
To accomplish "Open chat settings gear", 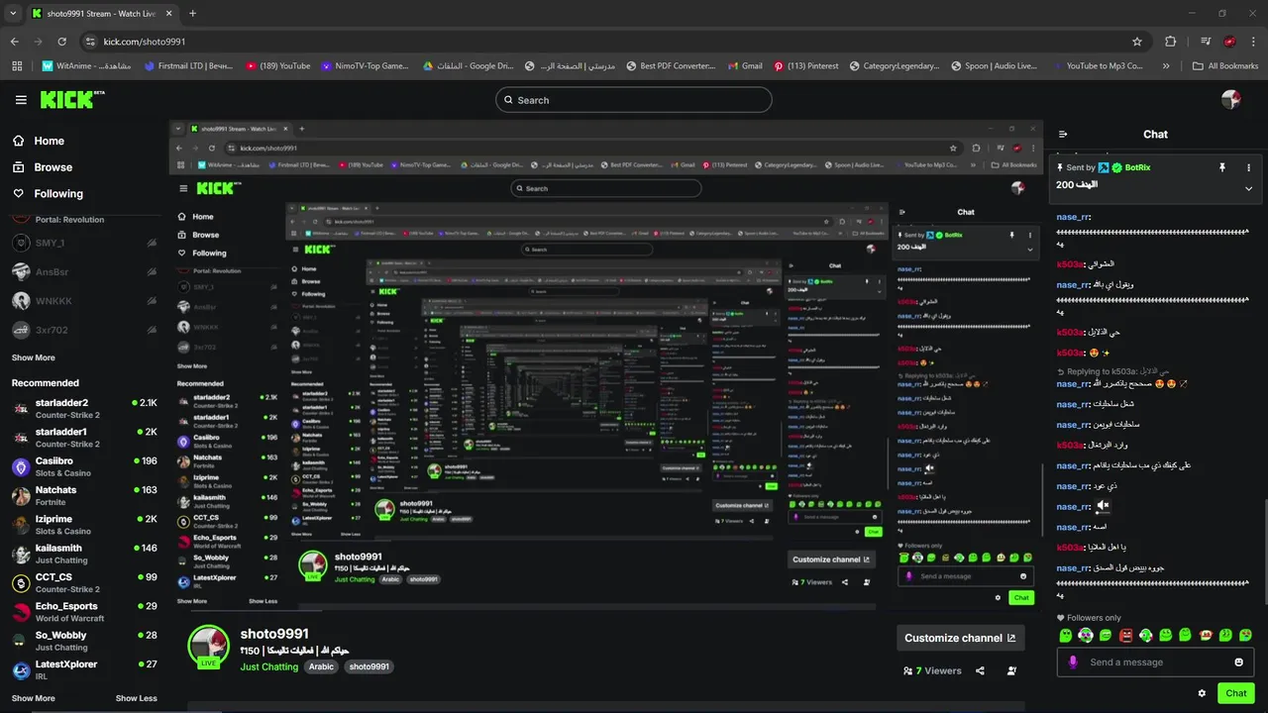I will point(1202,693).
